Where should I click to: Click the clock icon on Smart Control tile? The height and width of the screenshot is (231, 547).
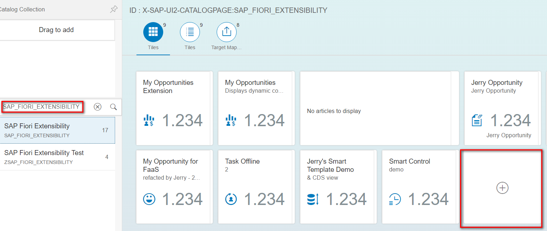click(395, 199)
